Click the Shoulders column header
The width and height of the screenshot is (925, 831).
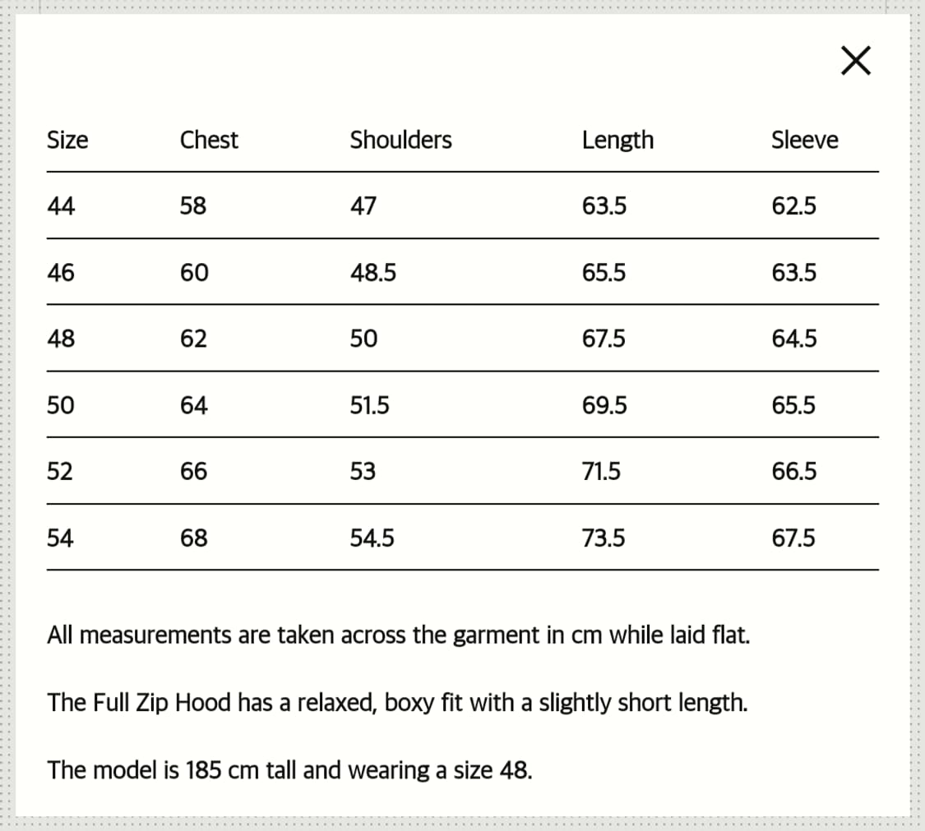coord(400,140)
